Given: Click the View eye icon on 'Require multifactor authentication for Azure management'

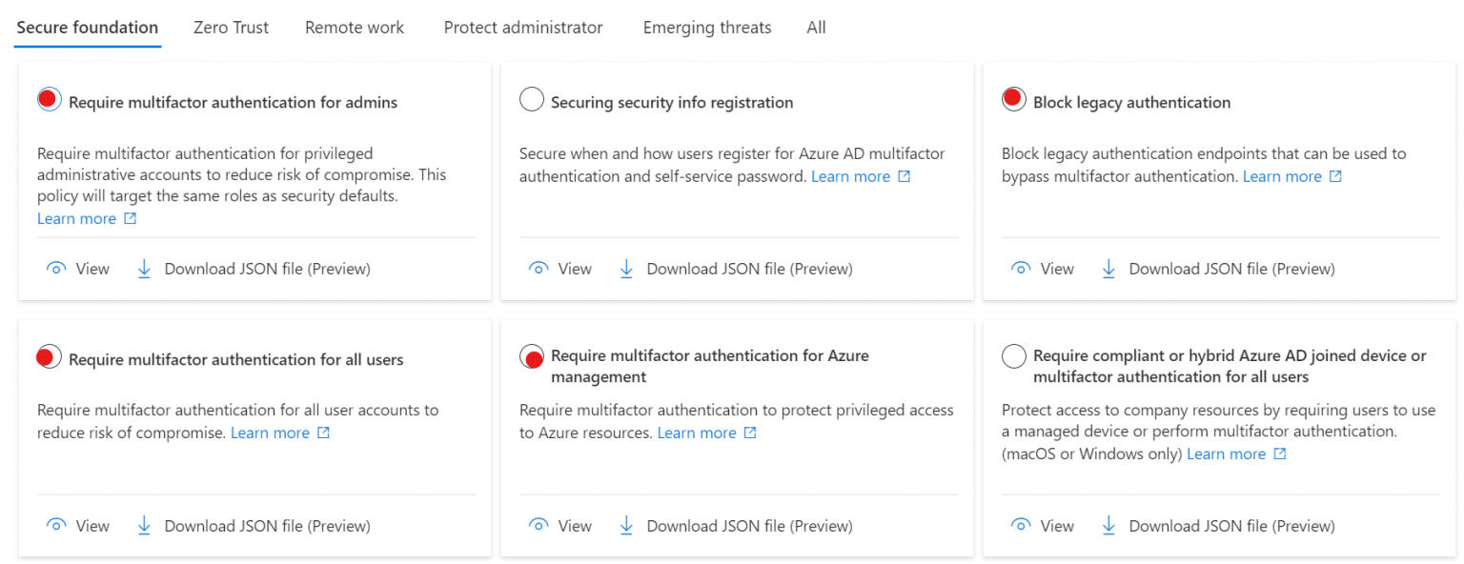Looking at the screenshot, I should click(538, 525).
